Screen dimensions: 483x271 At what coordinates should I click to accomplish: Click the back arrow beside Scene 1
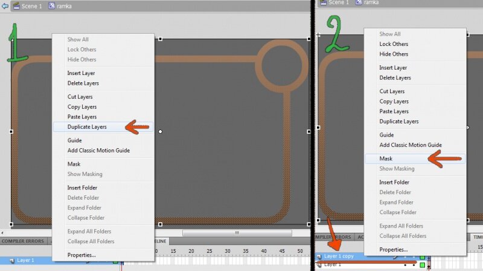pos(5,5)
